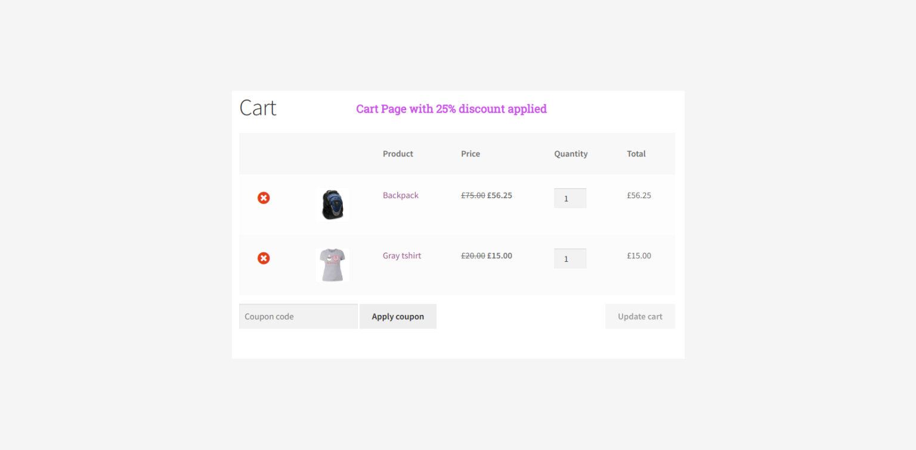Open the Backpack product link

[x=400, y=195]
